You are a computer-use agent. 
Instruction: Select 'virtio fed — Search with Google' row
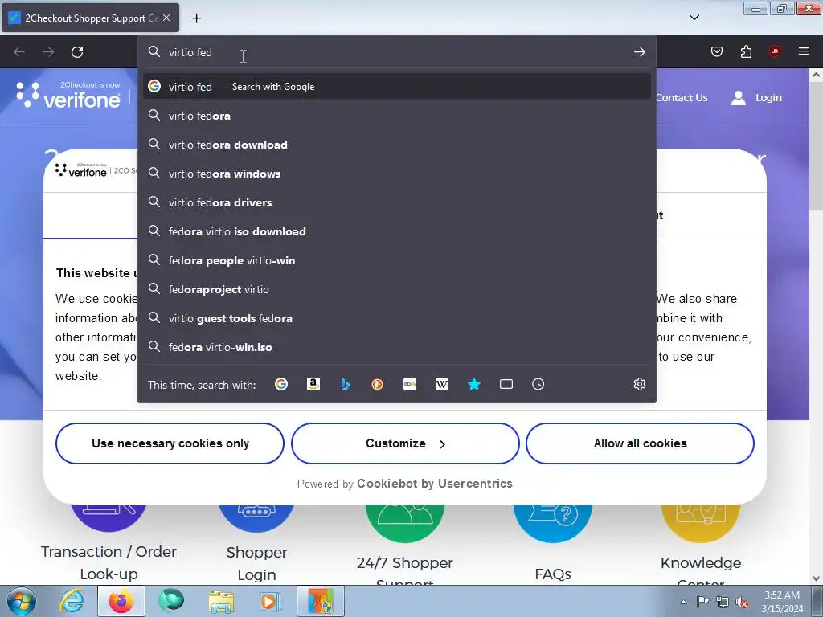point(397,87)
